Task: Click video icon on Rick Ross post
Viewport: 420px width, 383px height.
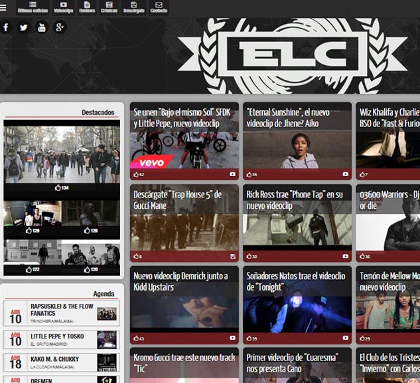Action: [345, 256]
